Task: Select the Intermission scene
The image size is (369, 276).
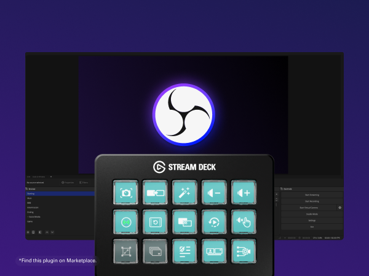Action: click(60, 207)
